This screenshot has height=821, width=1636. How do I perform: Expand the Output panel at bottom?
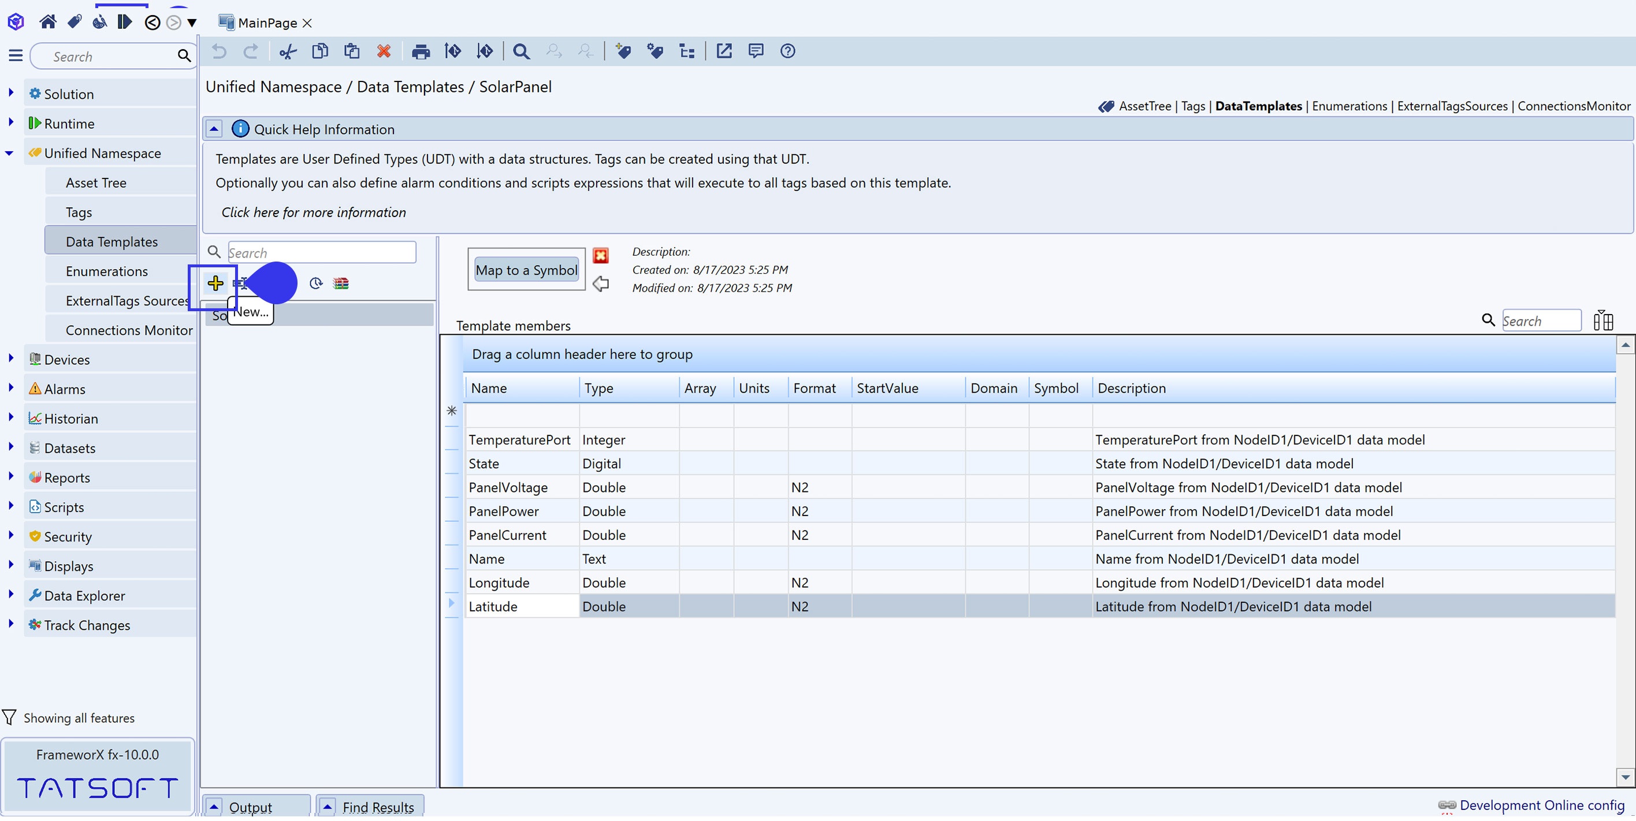[214, 807]
